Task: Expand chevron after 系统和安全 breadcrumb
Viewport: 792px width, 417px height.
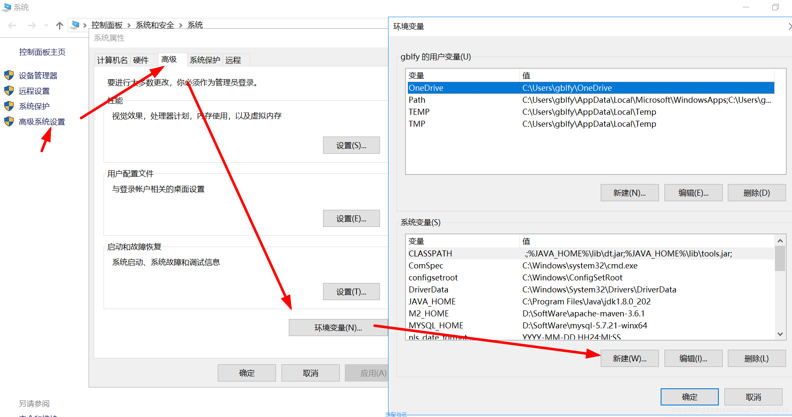Action: 181,26
